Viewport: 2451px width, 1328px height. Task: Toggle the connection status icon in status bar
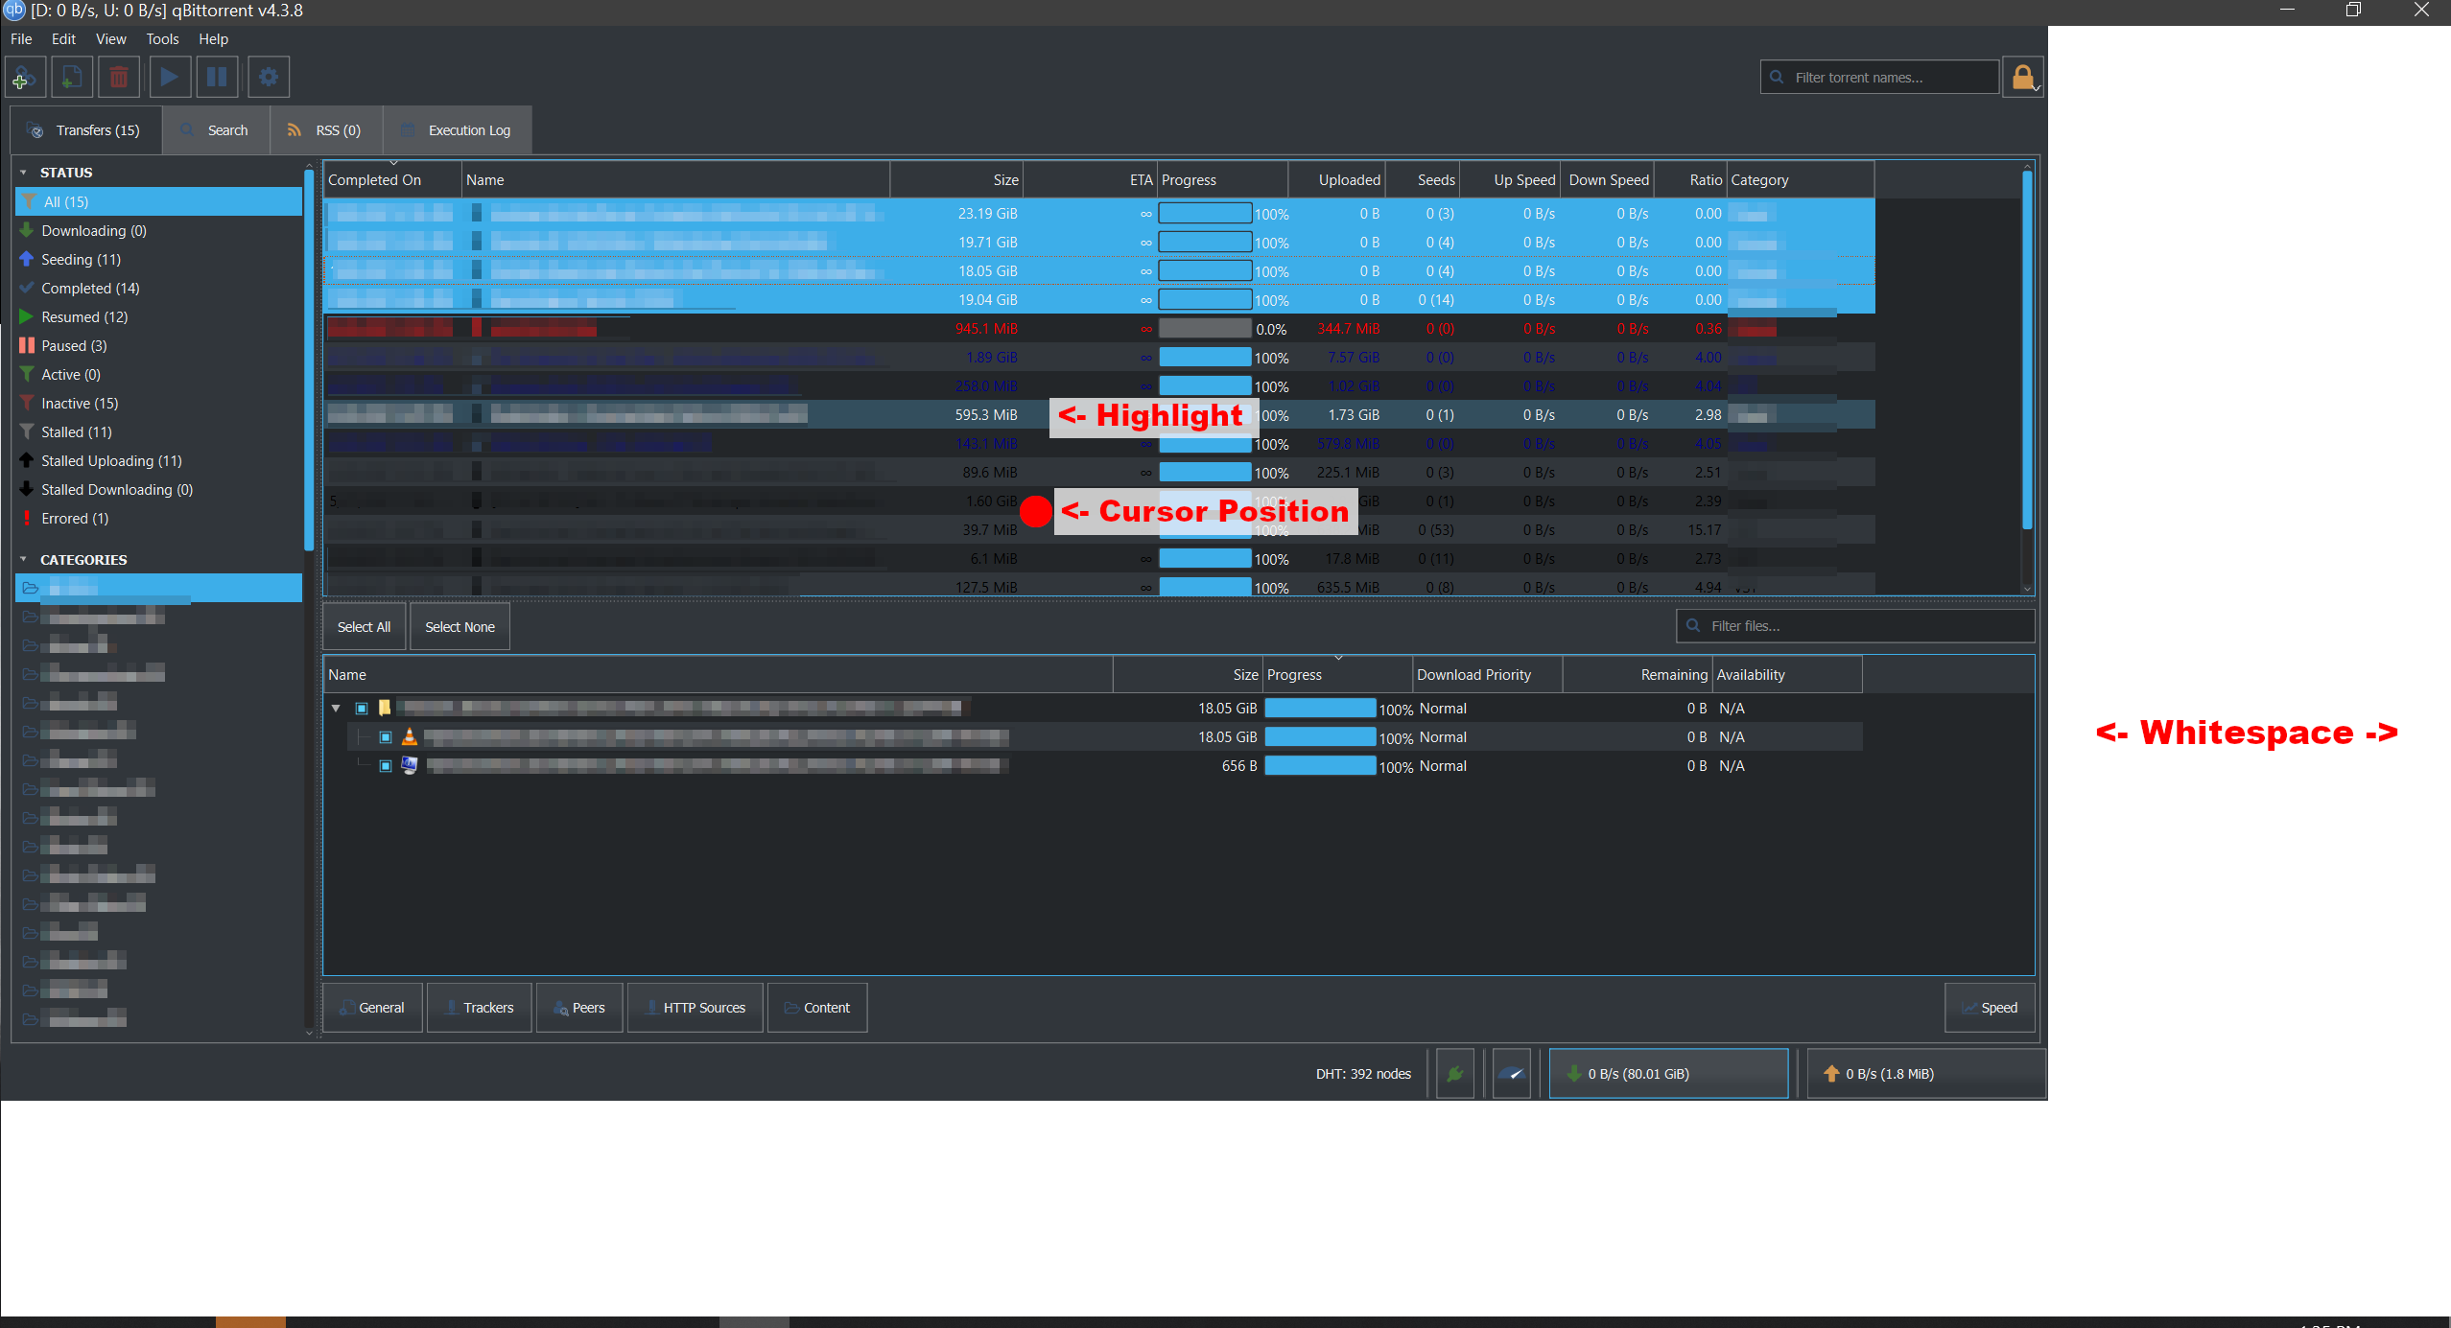tap(1455, 1073)
